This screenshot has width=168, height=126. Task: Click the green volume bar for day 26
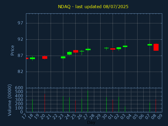82,106
